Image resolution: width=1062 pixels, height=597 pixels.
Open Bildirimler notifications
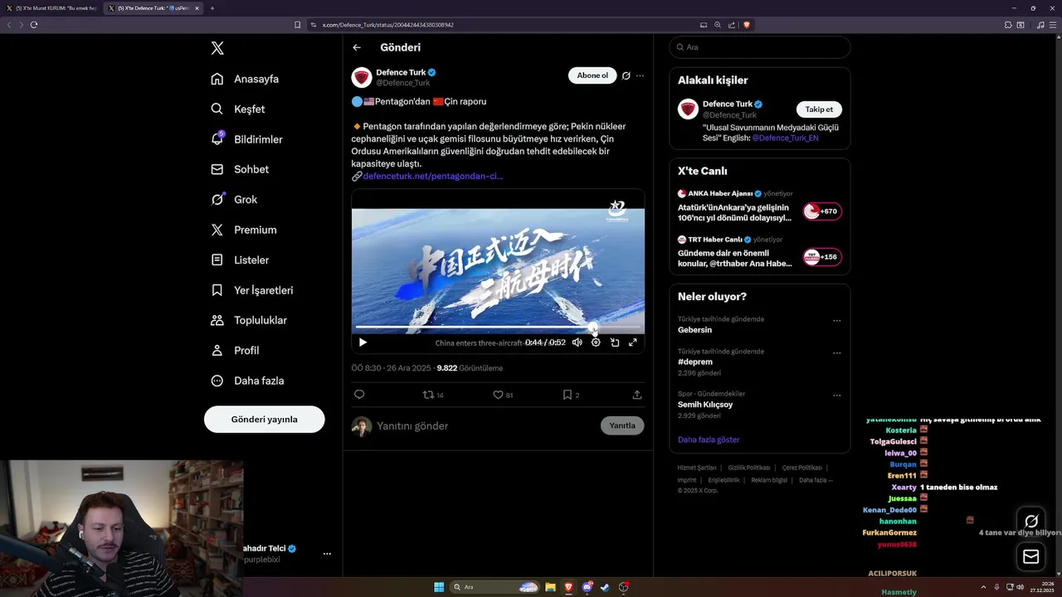click(247, 139)
